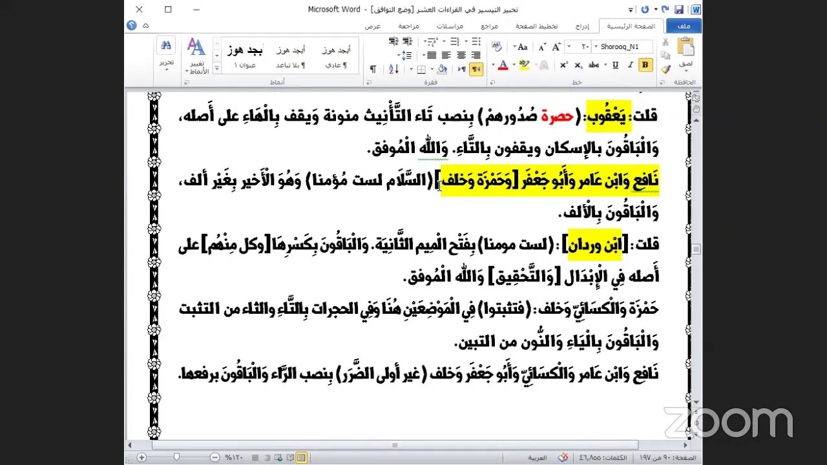Toggle show paragraph marks (¶)
Viewport: 827px width, 465px height.
pyautogui.click(x=373, y=69)
